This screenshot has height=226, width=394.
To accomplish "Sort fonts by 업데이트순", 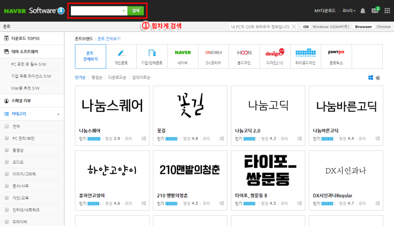I will tap(141, 78).
